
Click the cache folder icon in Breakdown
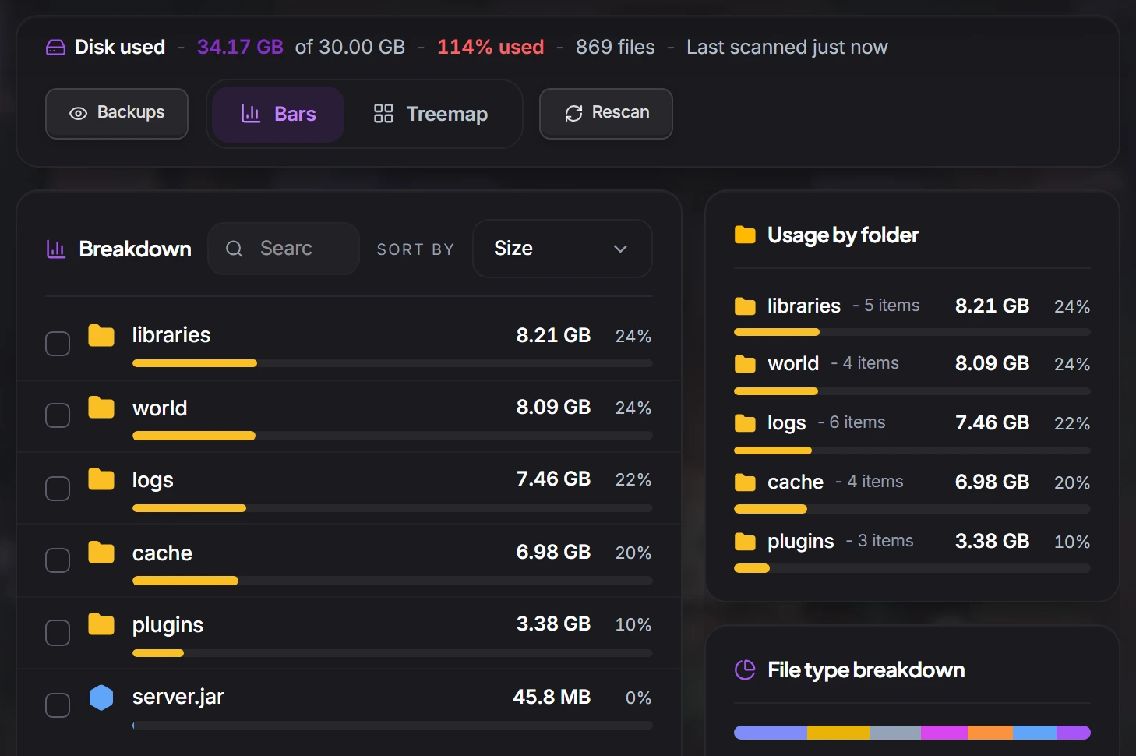click(101, 552)
